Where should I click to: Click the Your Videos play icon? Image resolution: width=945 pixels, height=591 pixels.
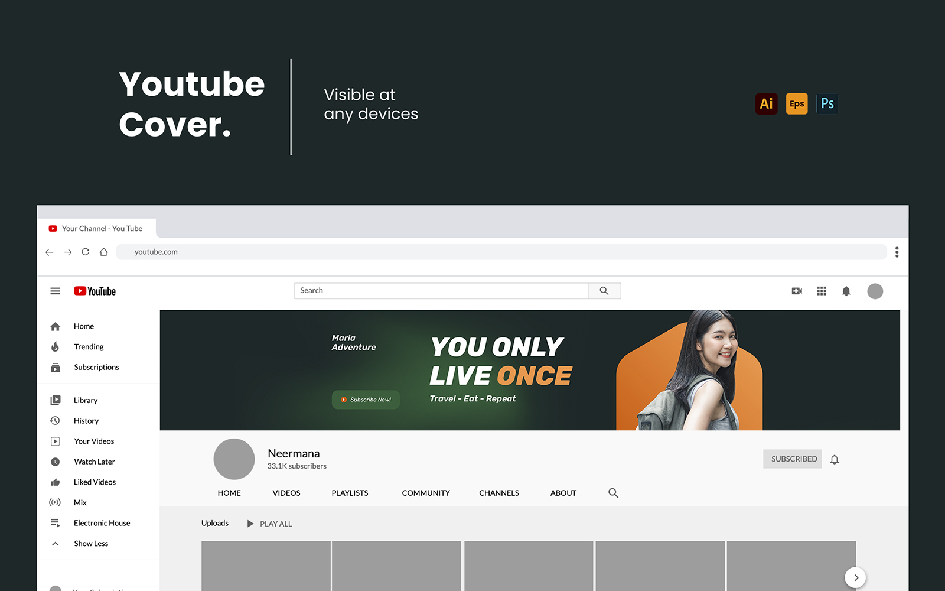(x=56, y=441)
